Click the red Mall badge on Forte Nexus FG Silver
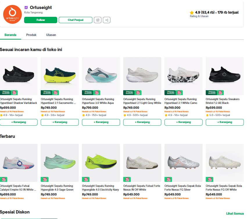 click(x=168, y=179)
